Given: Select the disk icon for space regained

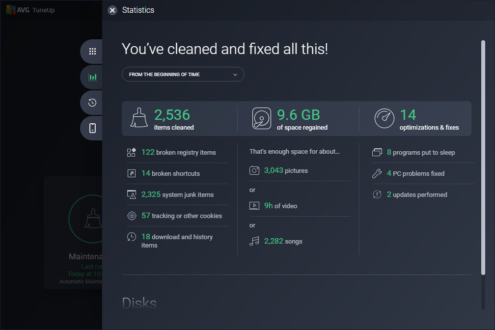Looking at the screenshot, I should tap(262, 118).
